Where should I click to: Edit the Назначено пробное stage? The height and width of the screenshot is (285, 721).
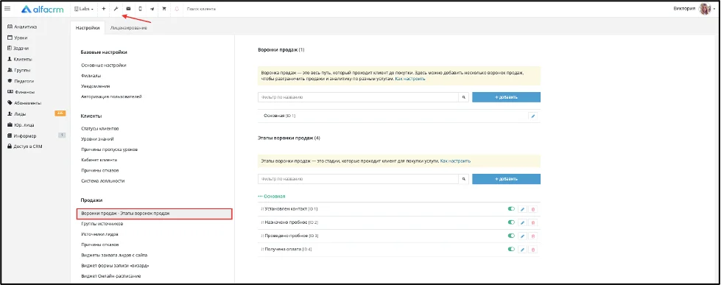click(522, 222)
